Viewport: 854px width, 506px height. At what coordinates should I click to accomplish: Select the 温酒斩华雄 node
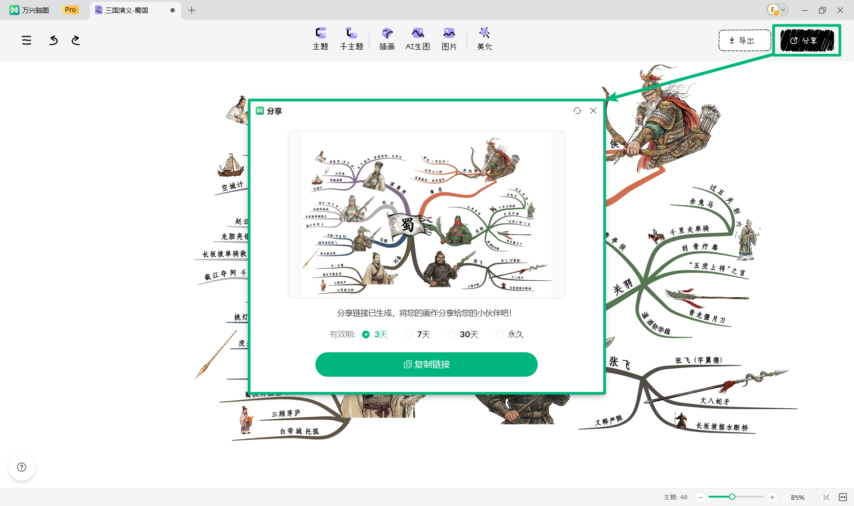point(656,323)
